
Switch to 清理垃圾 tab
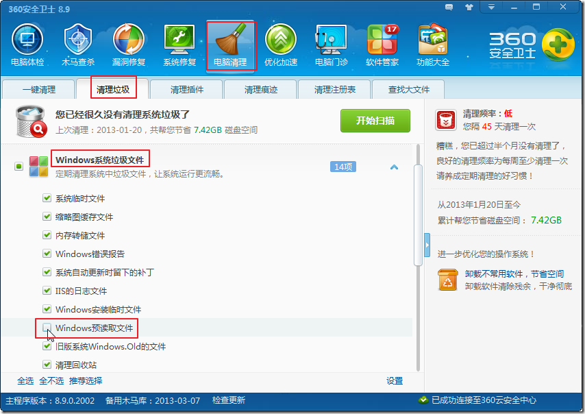pyautogui.click(x=112, y=89)
